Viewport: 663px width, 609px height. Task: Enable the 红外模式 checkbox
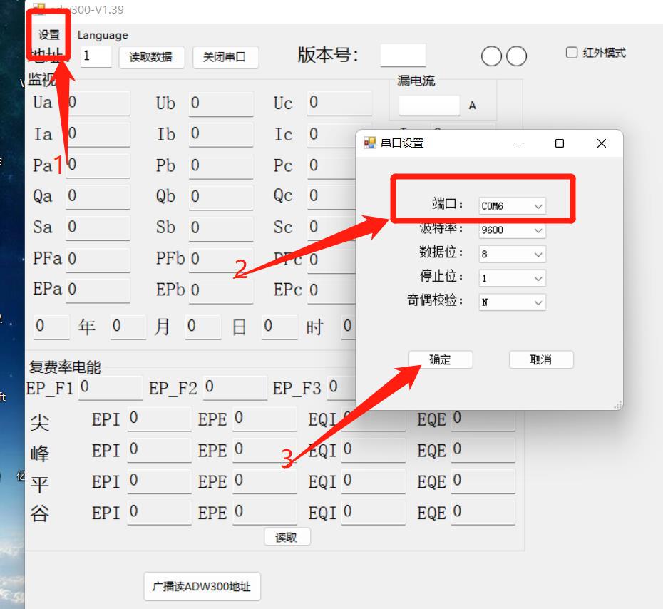[x=571, y=52]
